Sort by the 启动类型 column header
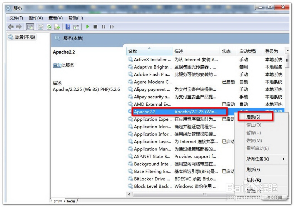Viewport: 294px width, 207px height. 250,51
